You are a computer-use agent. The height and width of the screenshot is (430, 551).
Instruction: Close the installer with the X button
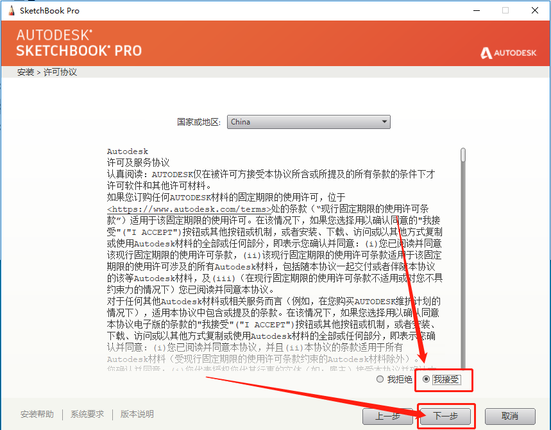(x=534, y=10)
